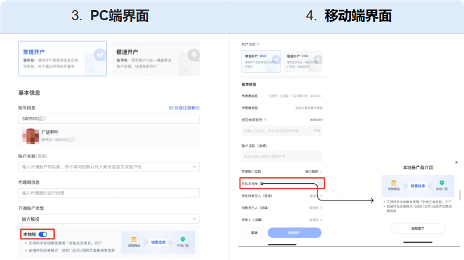
Task: Click the 账号信息 input field
Action: pyautogui.click(x=109, y=119)
